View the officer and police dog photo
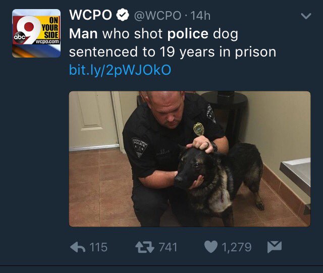Image resolution: width=323 pixels, height=273 pixels. pos(190,159)
